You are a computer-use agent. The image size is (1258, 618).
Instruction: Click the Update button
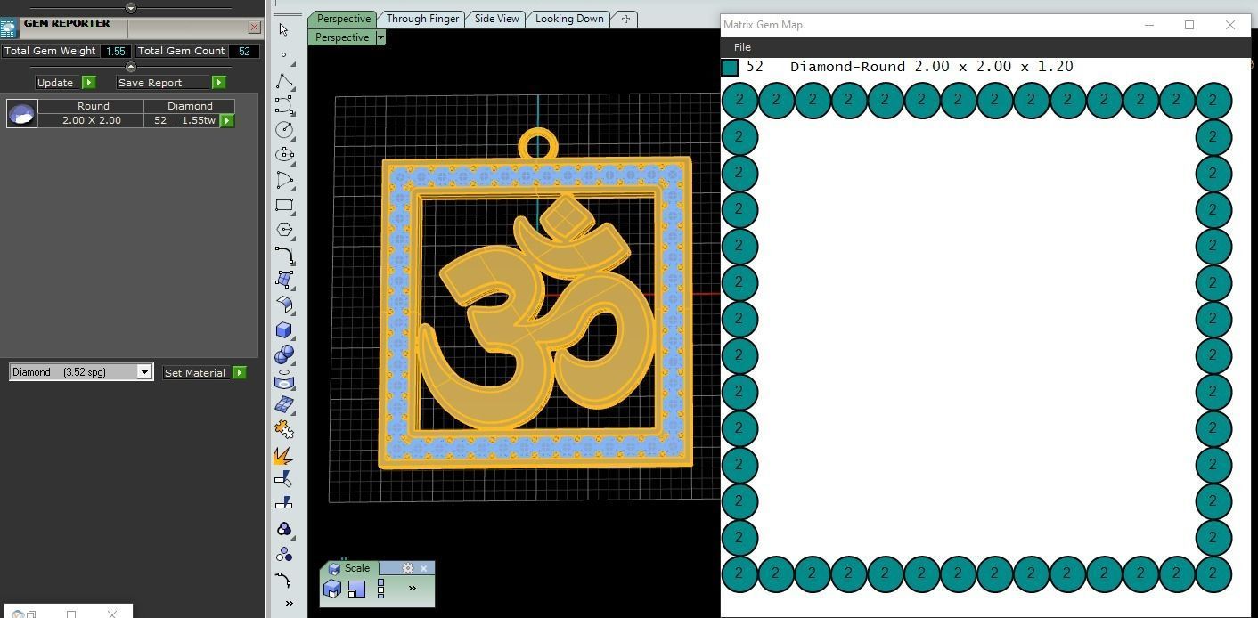pos(56,83)
